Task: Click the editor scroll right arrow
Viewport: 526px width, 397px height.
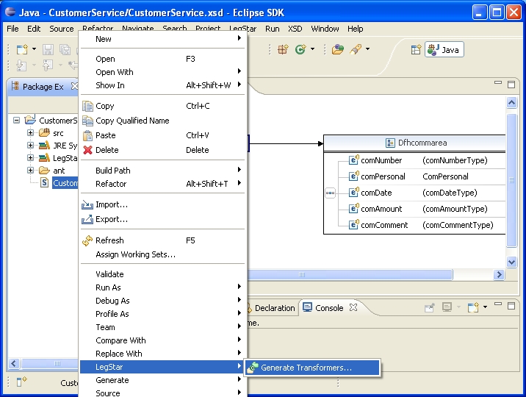Action: (499, 274)
